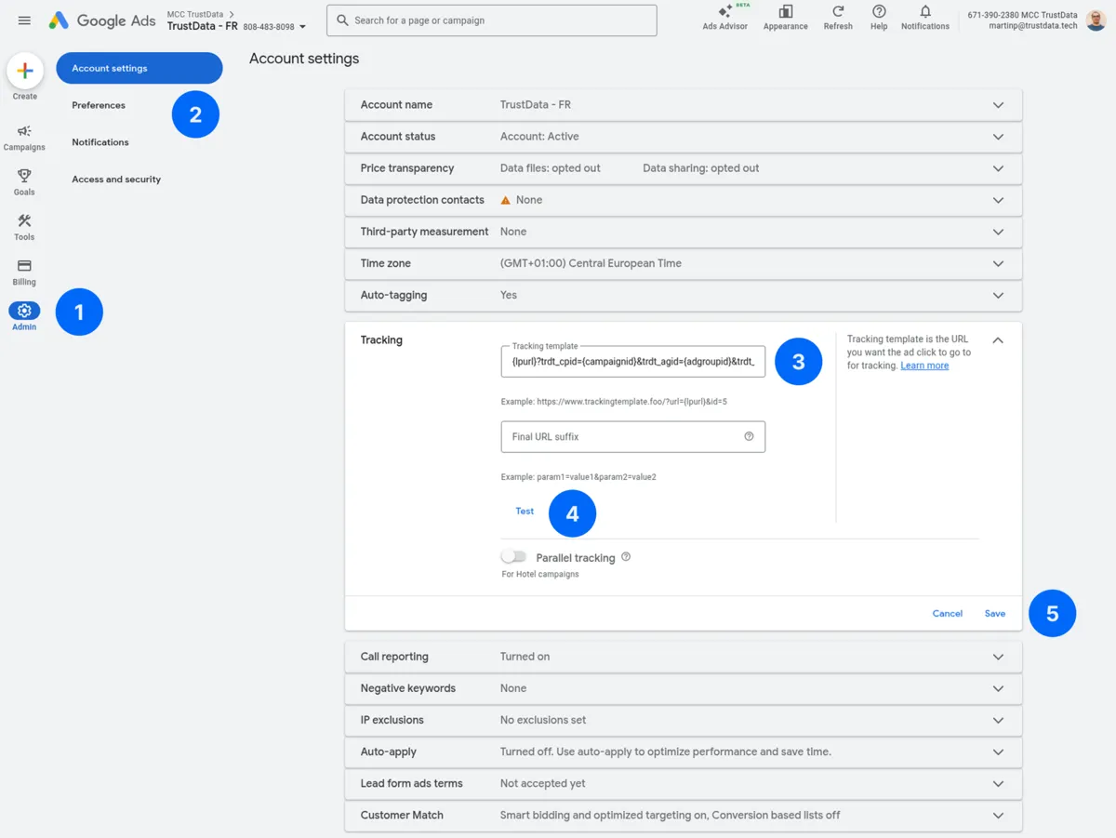
Task: Expand the Customer Match settings
Action: tap(998, 815)
